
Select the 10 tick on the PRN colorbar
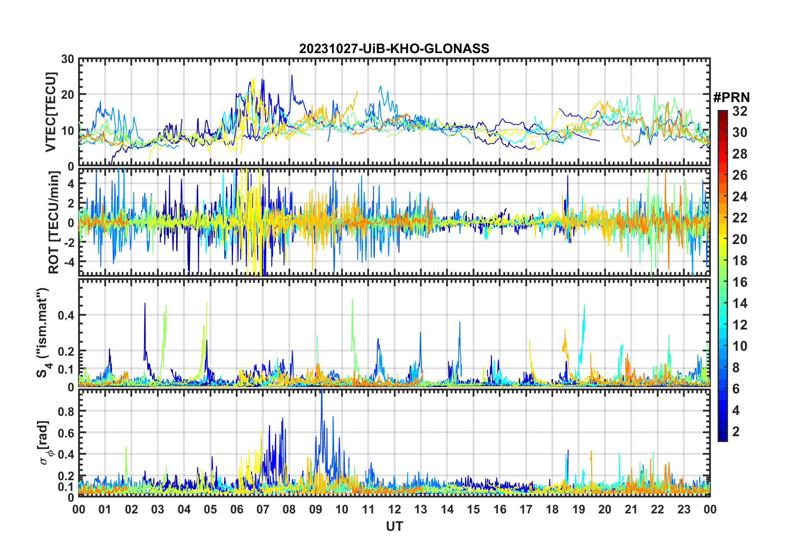(x=740, y=346)
